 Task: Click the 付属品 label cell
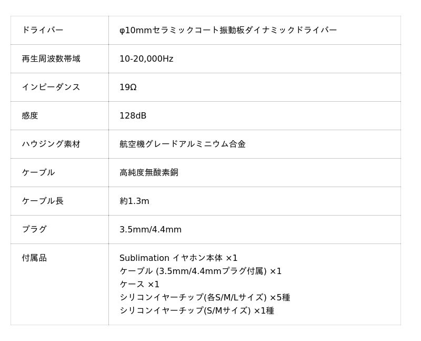(34, 258)
